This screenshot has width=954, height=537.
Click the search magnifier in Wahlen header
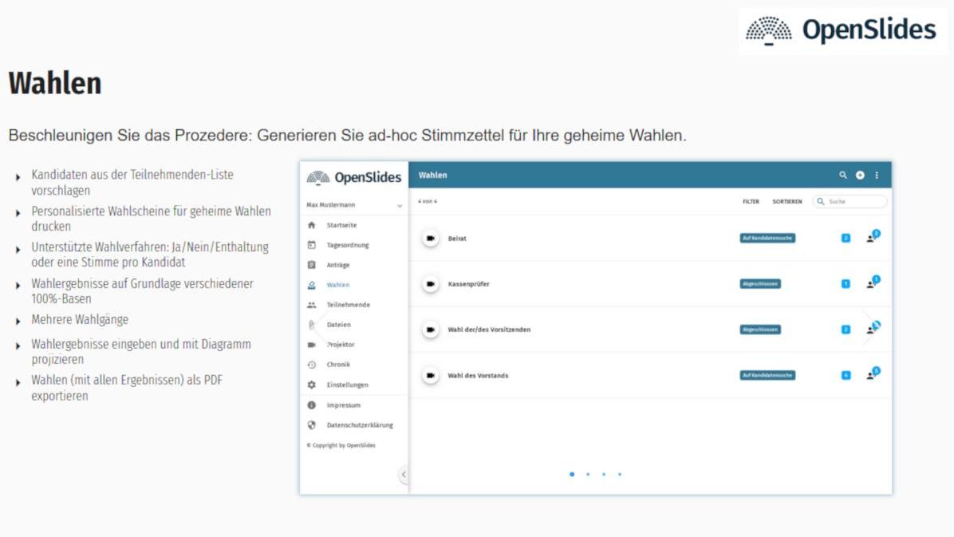click(x=842, y=176)
